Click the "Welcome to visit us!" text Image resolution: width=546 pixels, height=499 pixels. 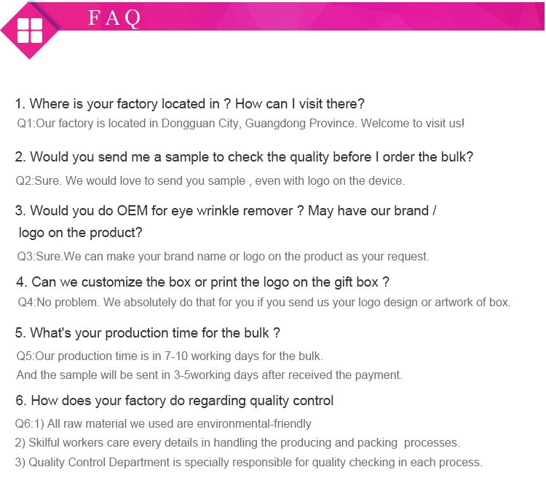tap(413, 124)
